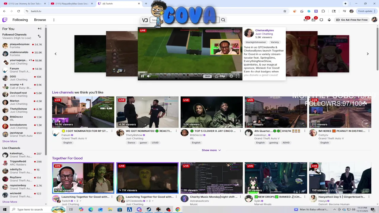Bookmark this page with the star icon
The height and width of the screenshot is (213, 379).
point(285,11)
